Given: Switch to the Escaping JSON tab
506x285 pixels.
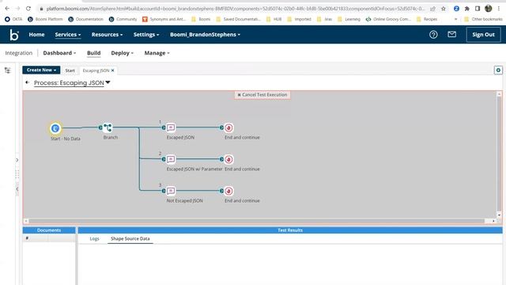Looking at the screenshot, I should (96, 70).
